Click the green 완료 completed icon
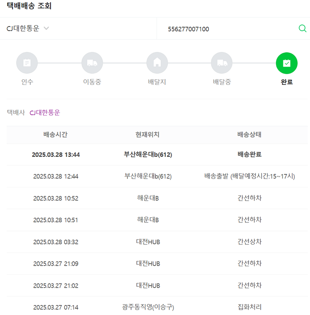 (x=286, y=63)
